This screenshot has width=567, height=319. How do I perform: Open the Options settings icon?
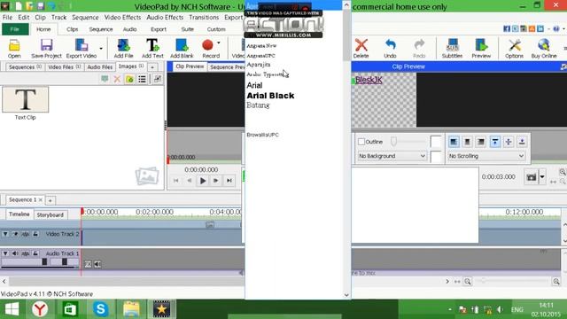(514, 49)
